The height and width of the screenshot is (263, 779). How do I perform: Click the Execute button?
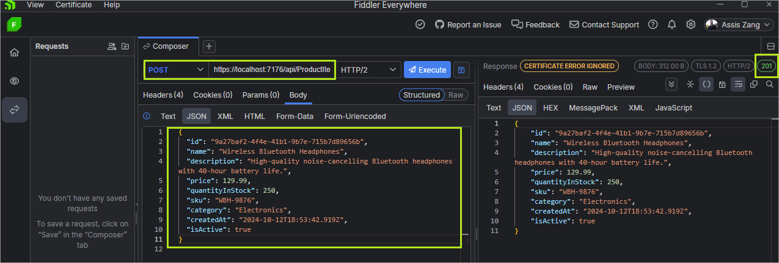click(x=427, y=70)
